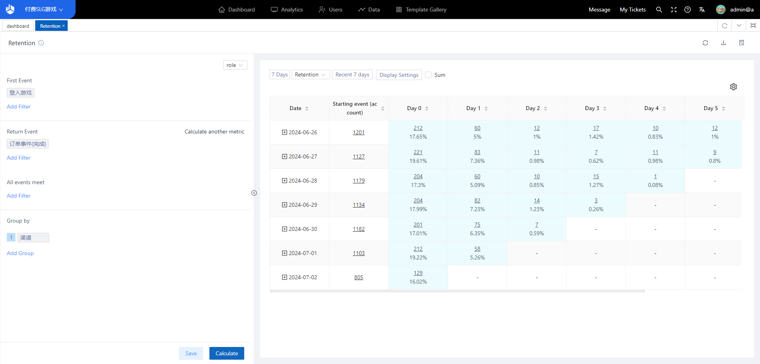
Task: Enable the Sum checkbox
Action: coord(428,75)
